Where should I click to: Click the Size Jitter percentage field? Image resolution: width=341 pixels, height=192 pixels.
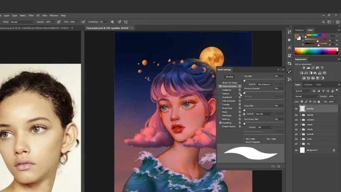[x=279, y=76]
